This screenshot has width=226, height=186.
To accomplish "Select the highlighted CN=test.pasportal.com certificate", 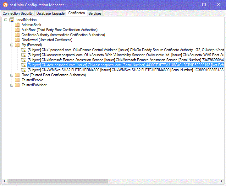I will (125, 65).
